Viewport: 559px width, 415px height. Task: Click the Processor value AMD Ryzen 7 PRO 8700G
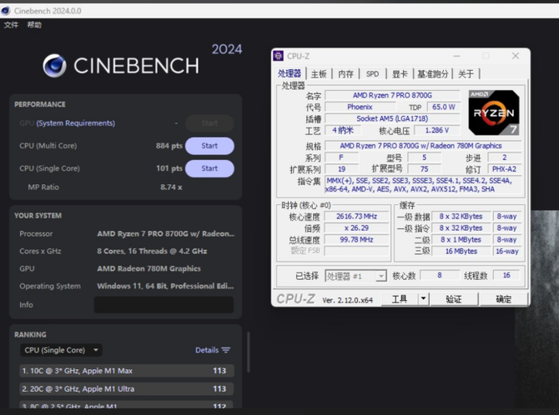(x=166, y=234)
